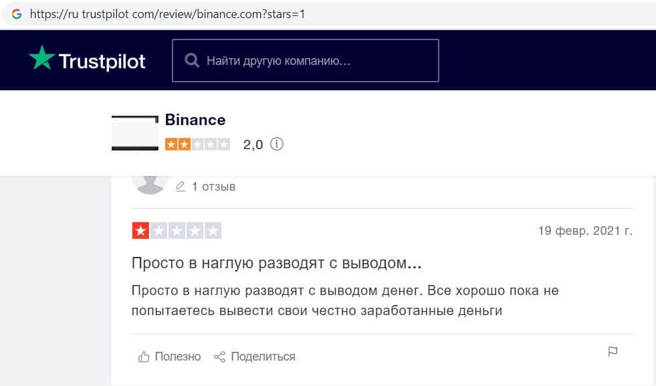The height and width of the screenshot is (386, 656).
Task: Click the red one-star review rating
Action: point(177,231)
